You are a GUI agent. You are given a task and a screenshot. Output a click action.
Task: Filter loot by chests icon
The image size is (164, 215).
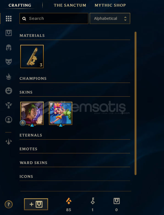point(9,33)
